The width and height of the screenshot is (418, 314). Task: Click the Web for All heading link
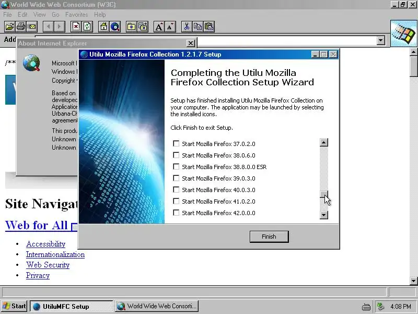click(36, 225)
